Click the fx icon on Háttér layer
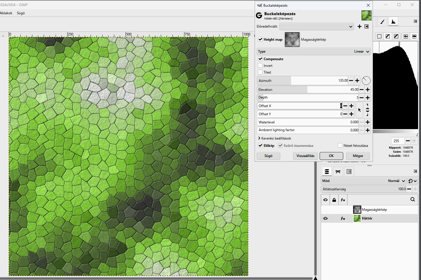 (x=343, y=218)
